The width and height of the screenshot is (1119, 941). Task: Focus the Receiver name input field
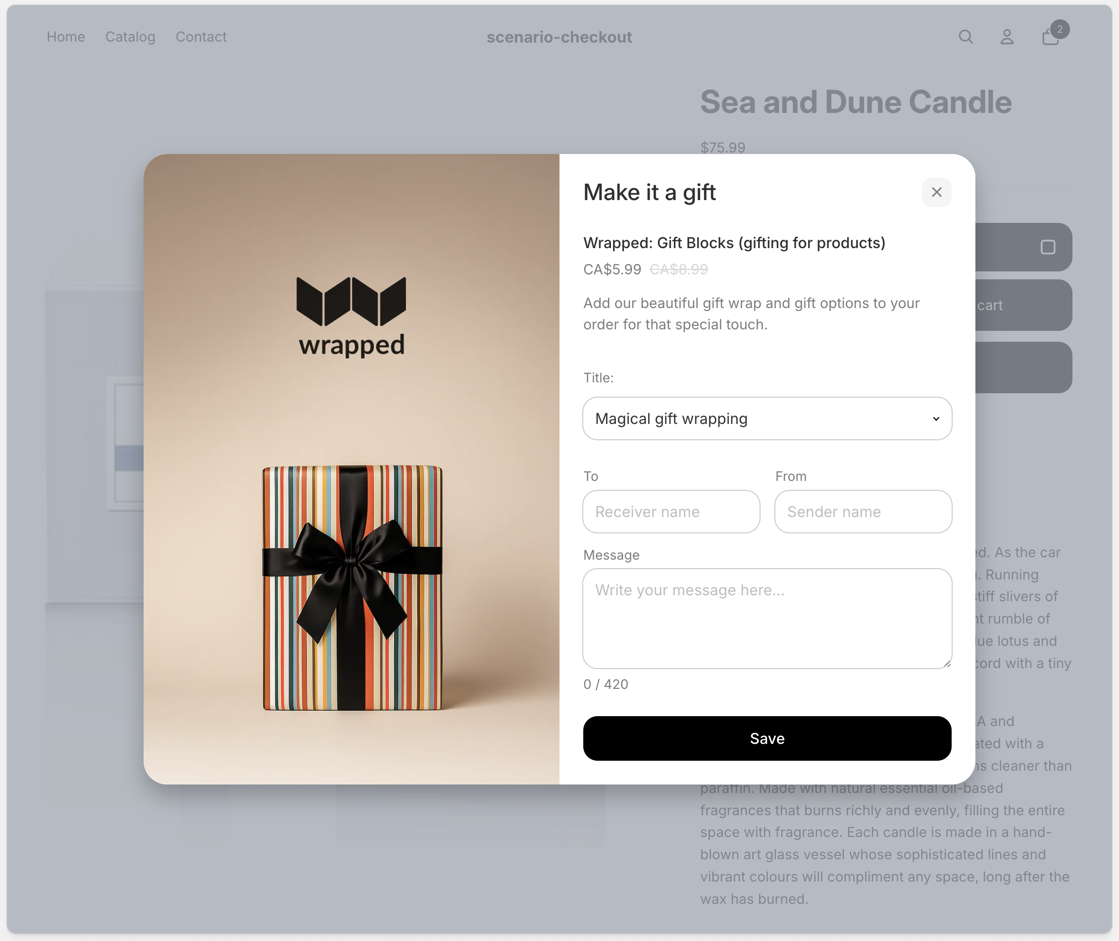pyautogui.click(x=671, y=512)
